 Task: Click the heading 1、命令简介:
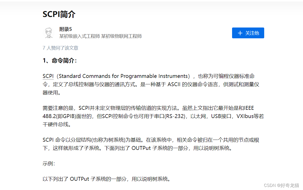pos(60,61)
